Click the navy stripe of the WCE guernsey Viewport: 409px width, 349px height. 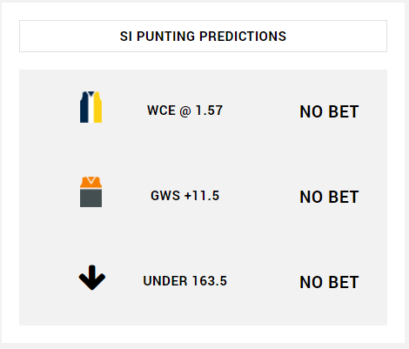84,108
